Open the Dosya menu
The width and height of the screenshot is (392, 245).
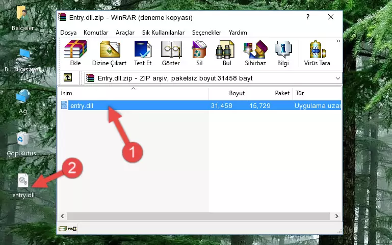click(x=68, y=33)
